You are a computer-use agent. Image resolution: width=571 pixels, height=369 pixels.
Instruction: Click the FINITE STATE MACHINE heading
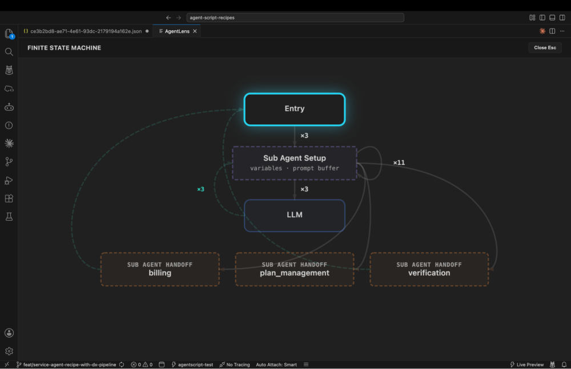tap(65, 48)
